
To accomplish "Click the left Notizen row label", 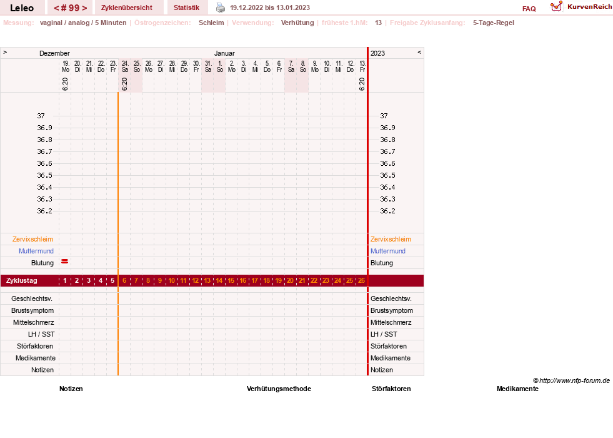I will pos(42,370).
